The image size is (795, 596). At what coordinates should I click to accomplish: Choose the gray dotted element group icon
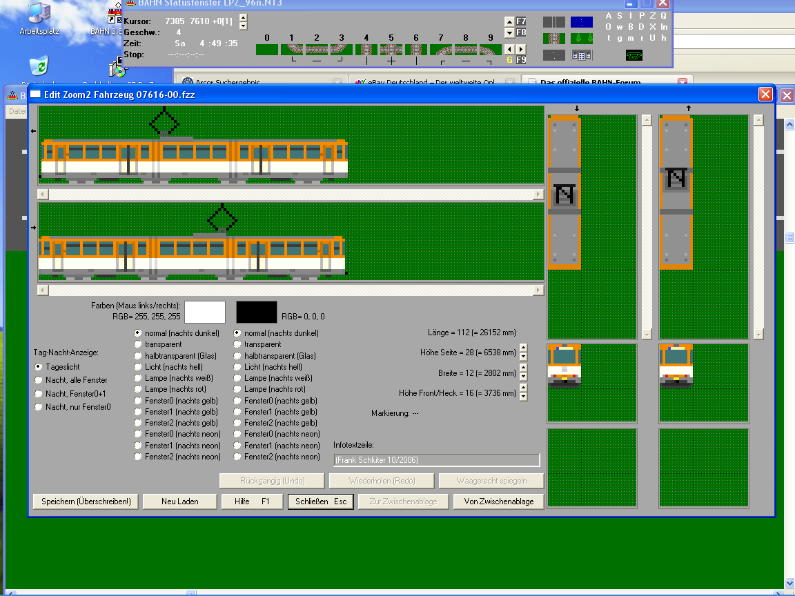[x=553, y=55]
